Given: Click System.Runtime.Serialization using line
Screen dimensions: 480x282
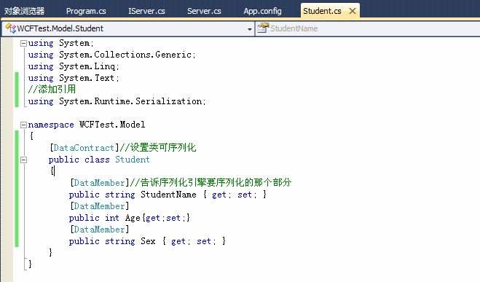Looking at the screenshot, I should point(117,101).
